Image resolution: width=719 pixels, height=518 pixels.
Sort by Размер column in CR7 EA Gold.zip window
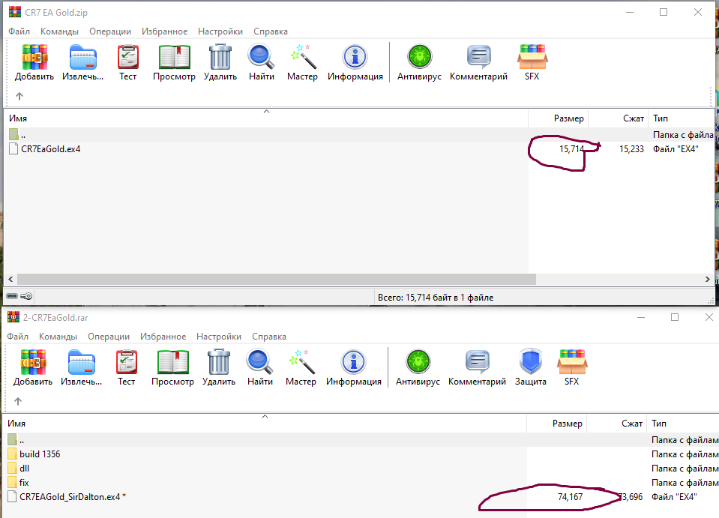pyautogui.click(x=558, y=118)
